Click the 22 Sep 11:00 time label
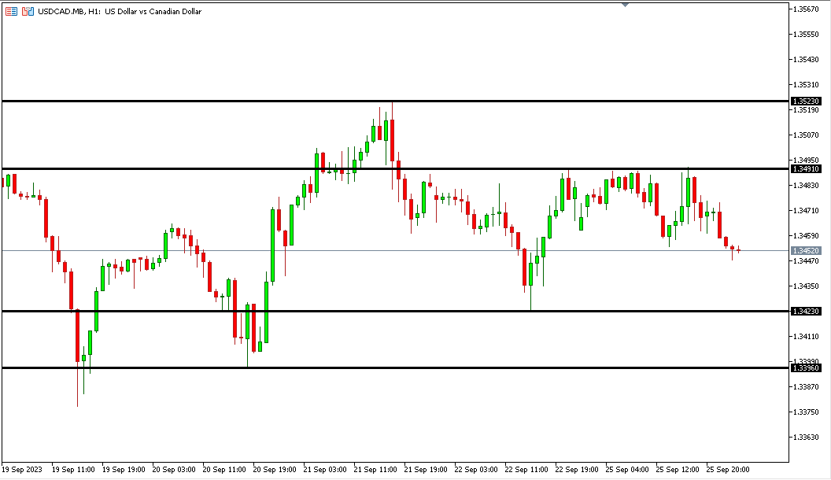The image size is (831, 480). (x=526, y=470)
